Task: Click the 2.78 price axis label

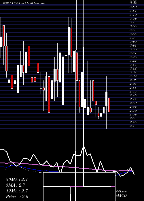Action: (133, 95)
